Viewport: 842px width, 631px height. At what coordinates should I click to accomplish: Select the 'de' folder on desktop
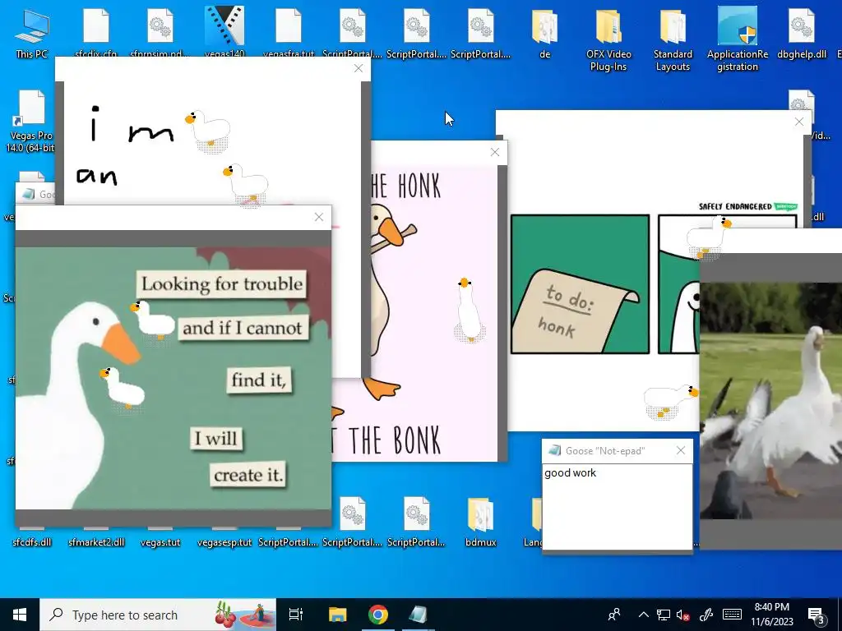click(544, 32)
